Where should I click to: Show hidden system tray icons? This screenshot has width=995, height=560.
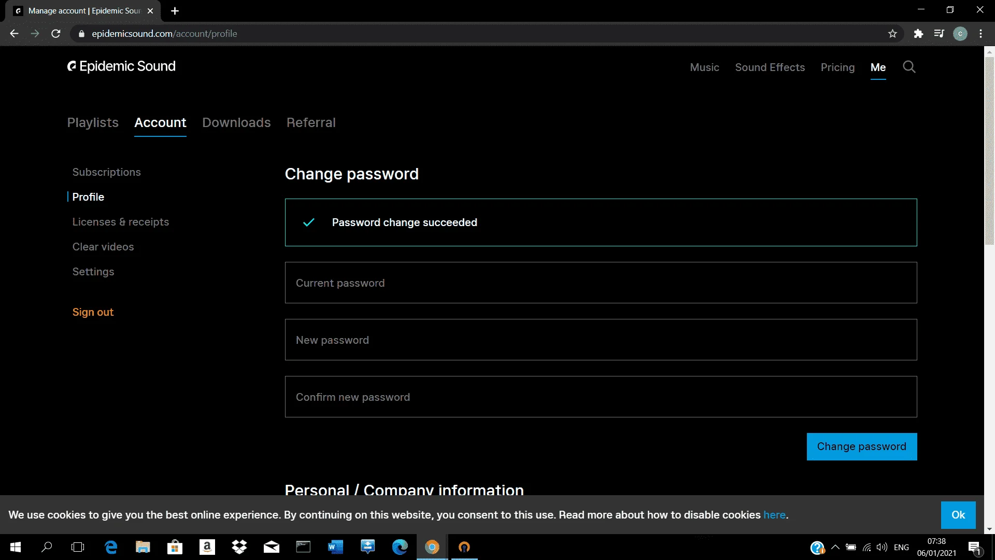click(835, 547)
